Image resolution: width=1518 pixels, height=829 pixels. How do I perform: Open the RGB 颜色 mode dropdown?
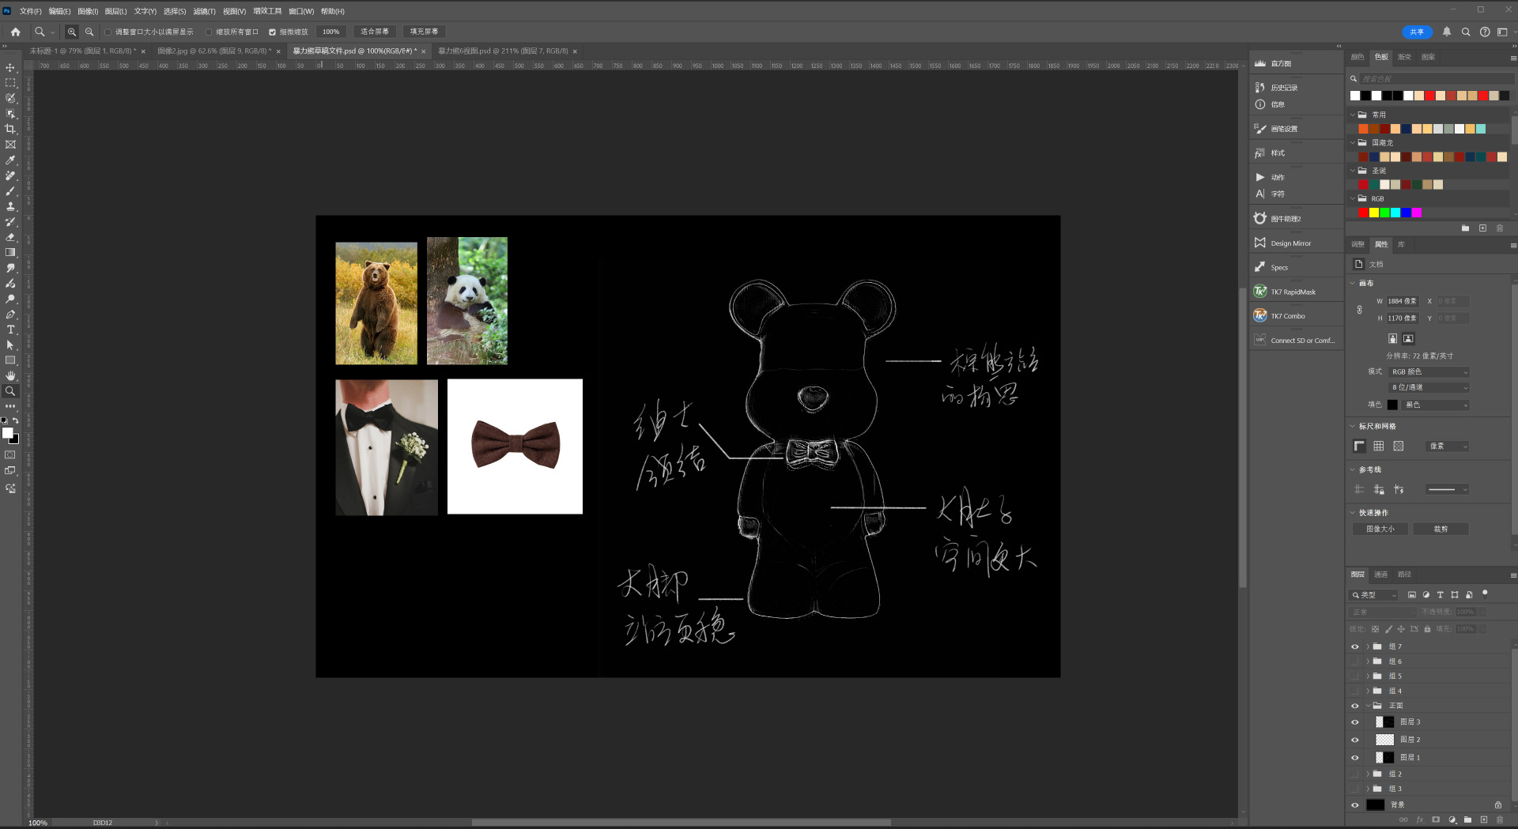point(1429,371)
